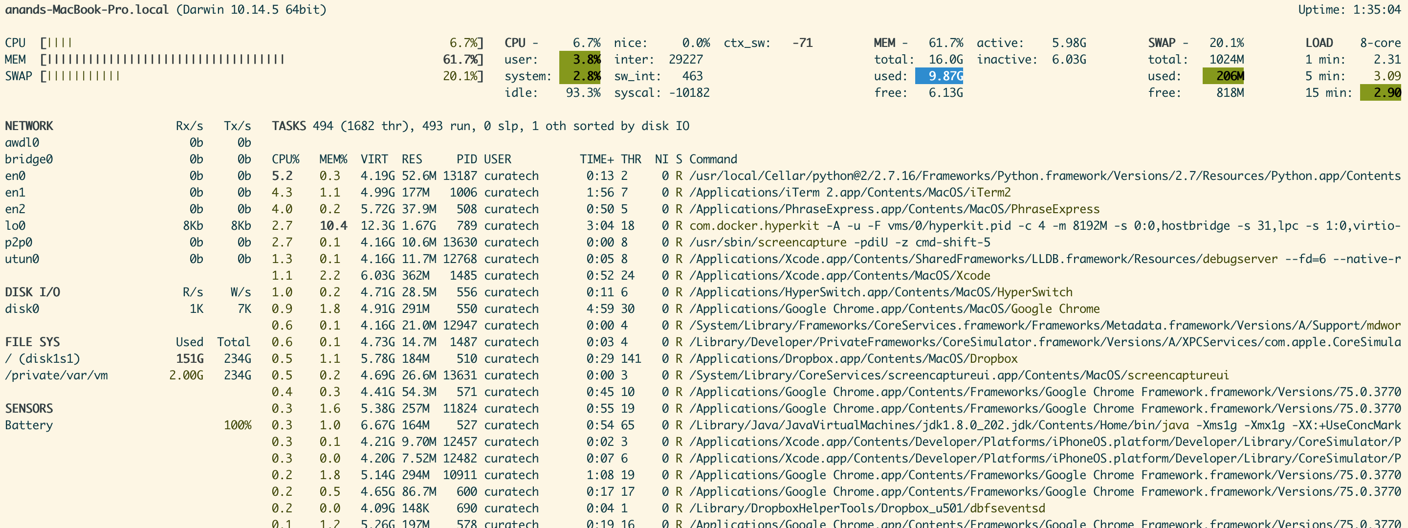Select the SENSORS section header
Viewport: 1408px width, 528px height.
(x=28, y=408)
